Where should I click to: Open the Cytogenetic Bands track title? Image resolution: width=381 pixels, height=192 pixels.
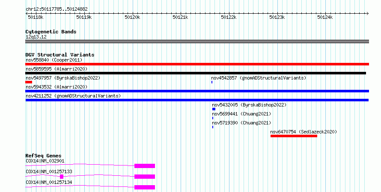coord(51,32)
